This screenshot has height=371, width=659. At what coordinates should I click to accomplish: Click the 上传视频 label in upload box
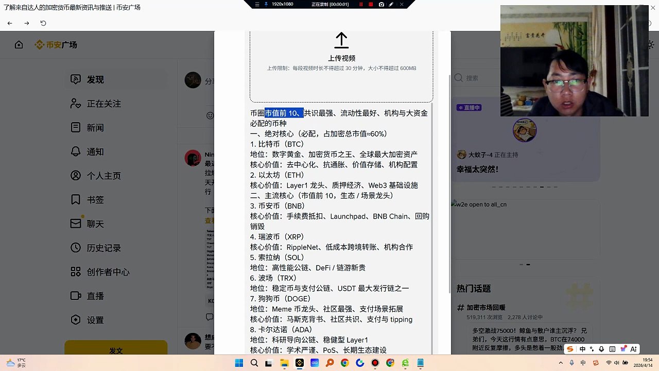point(341,58)
